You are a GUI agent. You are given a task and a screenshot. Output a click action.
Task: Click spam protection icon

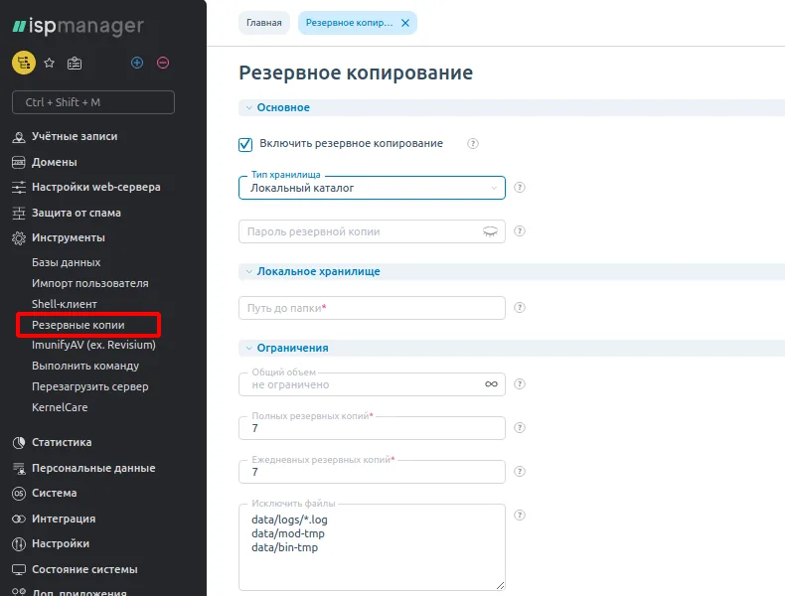click(19, 213)
